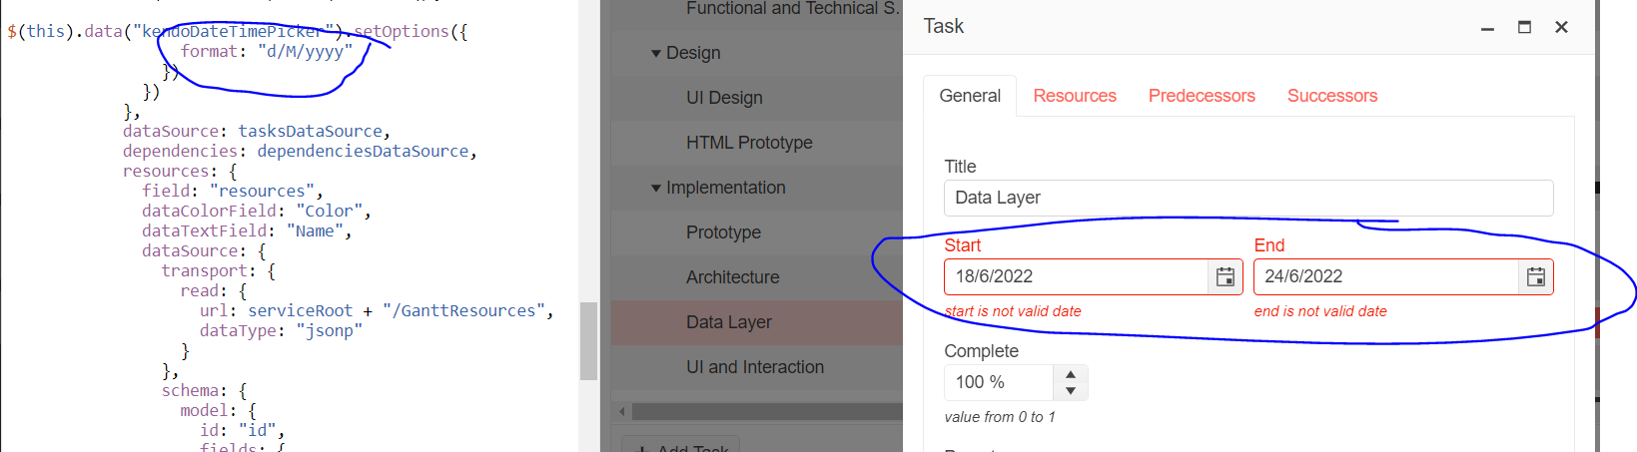Viewport: 1637px width, 452px height.
Task: Click the Add Task button
Action: pos(682,446)
